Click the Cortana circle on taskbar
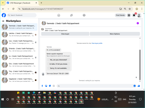 [x=8, y=99]
